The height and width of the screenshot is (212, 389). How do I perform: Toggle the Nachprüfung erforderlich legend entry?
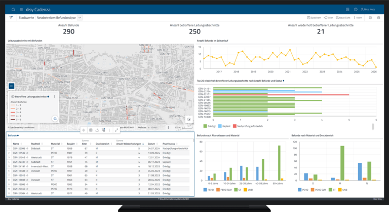pyautogui.click(x=248, y=126)
